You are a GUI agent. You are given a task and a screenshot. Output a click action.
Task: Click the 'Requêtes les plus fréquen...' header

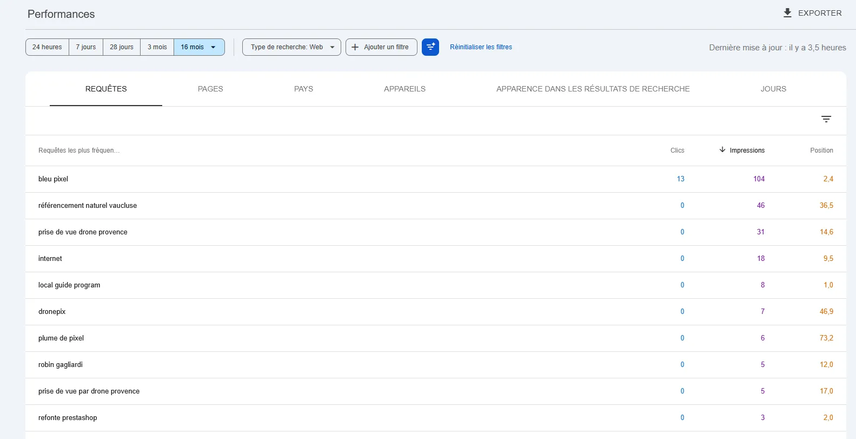pos(79,150)
